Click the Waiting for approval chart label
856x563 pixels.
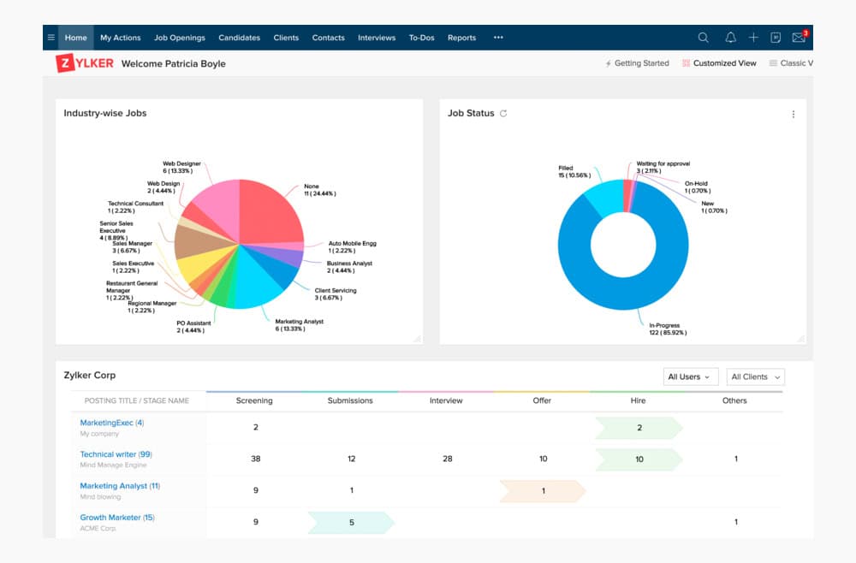[663, 167]
